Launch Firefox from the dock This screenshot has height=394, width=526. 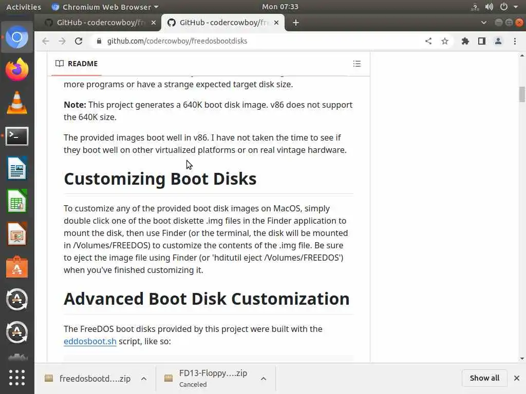coord(17,70)
